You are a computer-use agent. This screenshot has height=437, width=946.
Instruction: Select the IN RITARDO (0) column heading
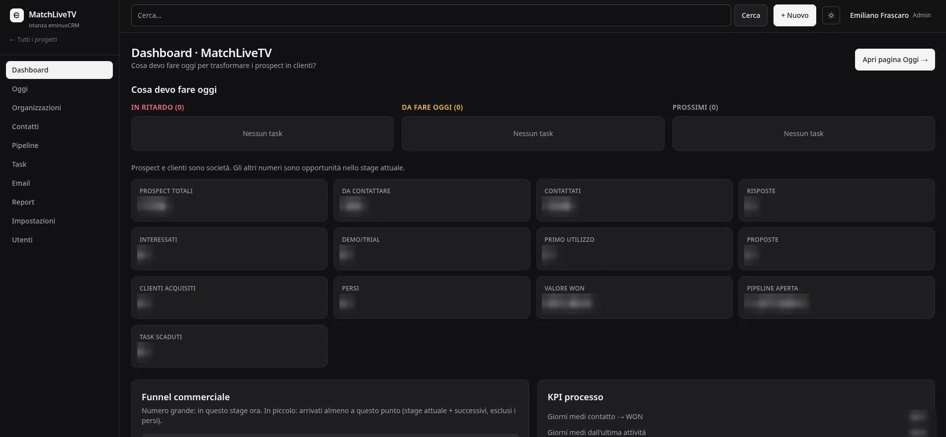point(158,107)
